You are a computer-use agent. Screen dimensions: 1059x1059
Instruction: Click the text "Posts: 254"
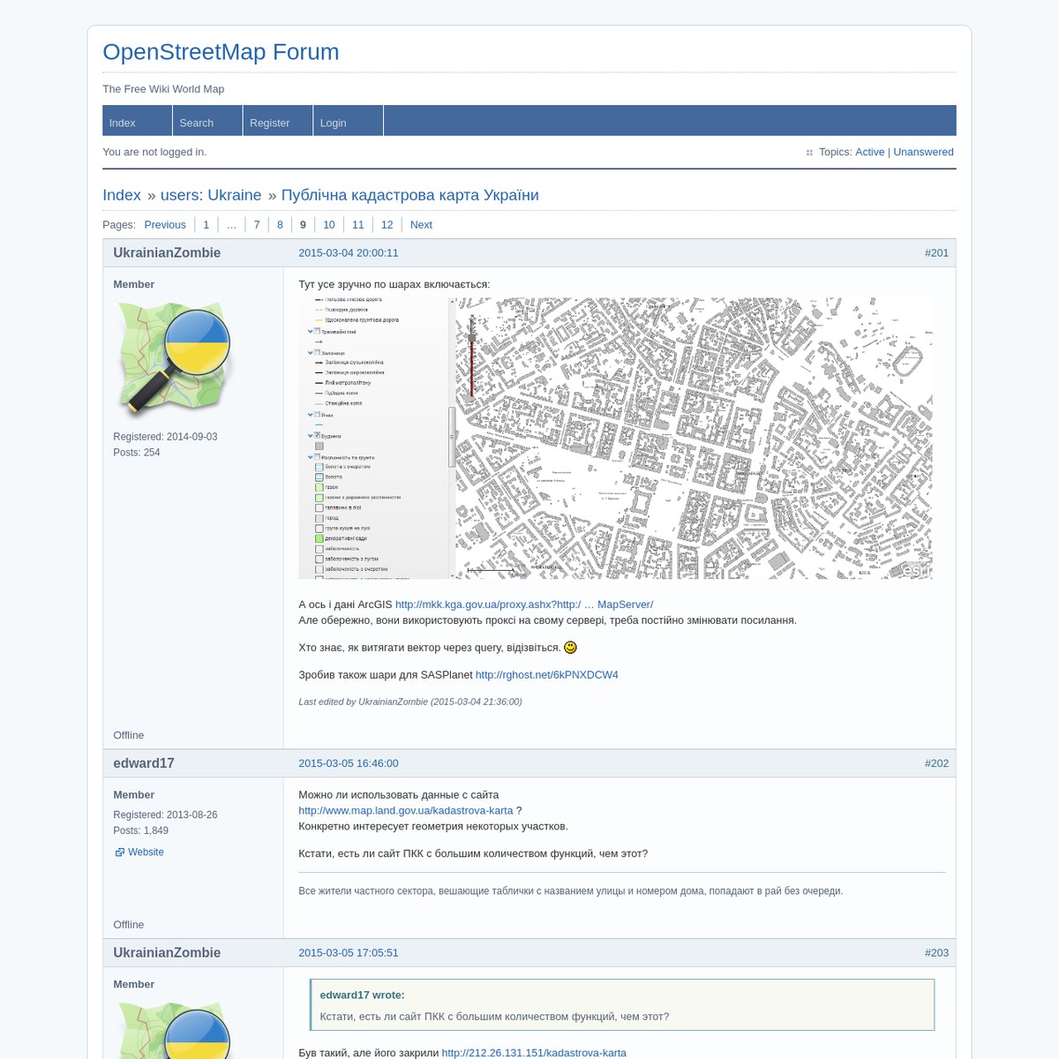click(x=137, y=453)
